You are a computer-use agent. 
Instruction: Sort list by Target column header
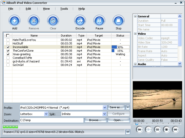tap(99, 36)
